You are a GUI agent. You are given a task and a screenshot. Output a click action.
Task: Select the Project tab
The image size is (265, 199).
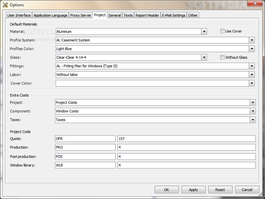pos(100,15)
